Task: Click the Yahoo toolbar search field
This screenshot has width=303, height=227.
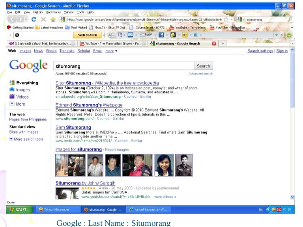Action: 43,35
